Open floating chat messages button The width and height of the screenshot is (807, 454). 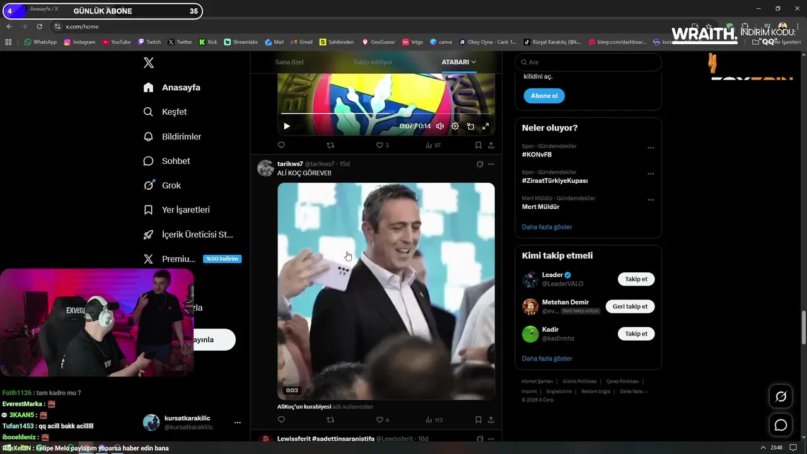[x=781, y=425]
